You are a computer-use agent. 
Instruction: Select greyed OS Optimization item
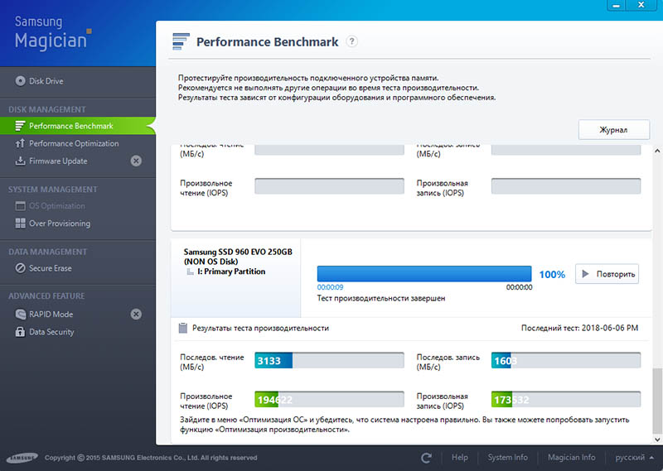(56, 206)
